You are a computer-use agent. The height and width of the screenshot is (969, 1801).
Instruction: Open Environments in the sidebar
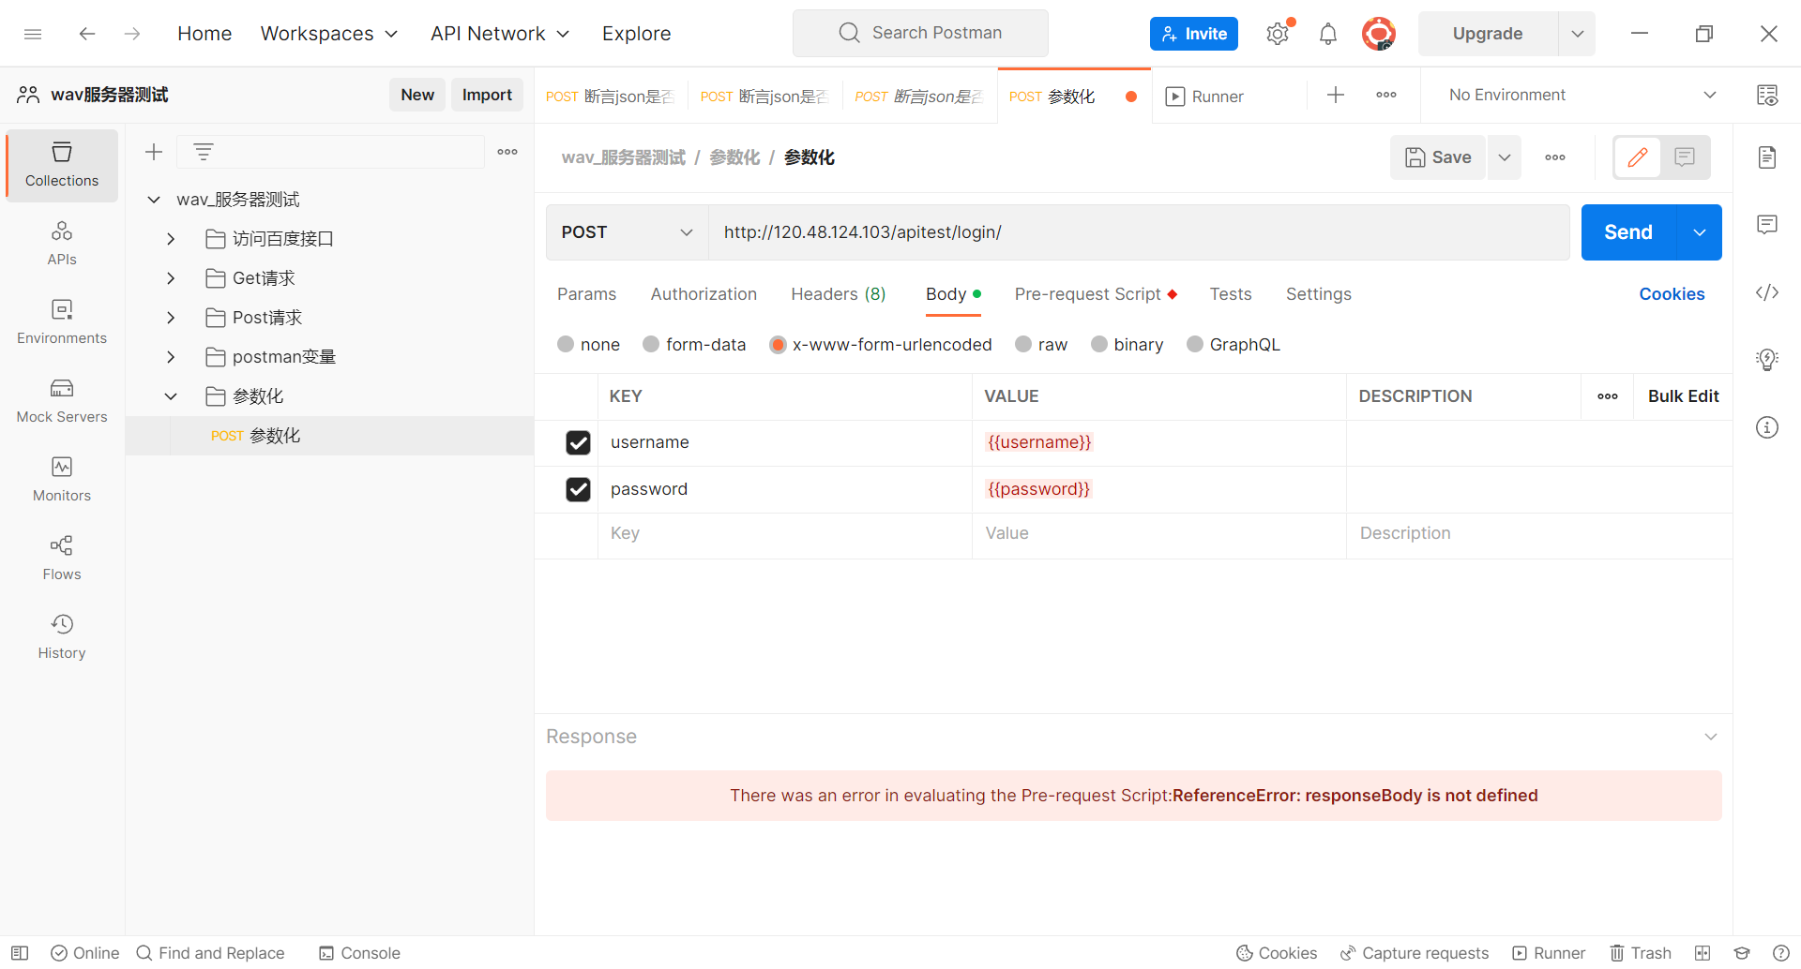pos(62,322)
